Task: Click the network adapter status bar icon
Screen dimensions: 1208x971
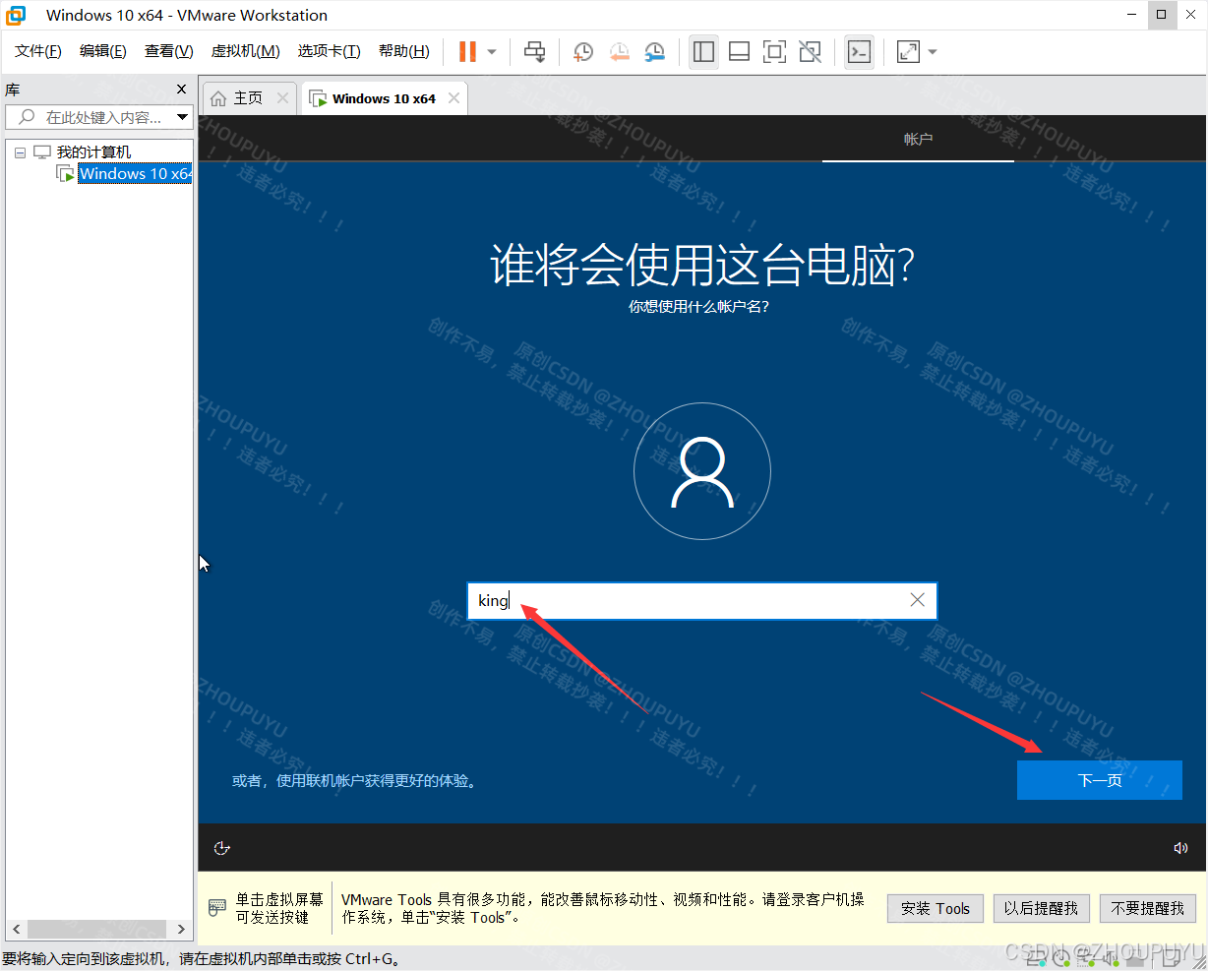Action: [x=1088, y=957]
